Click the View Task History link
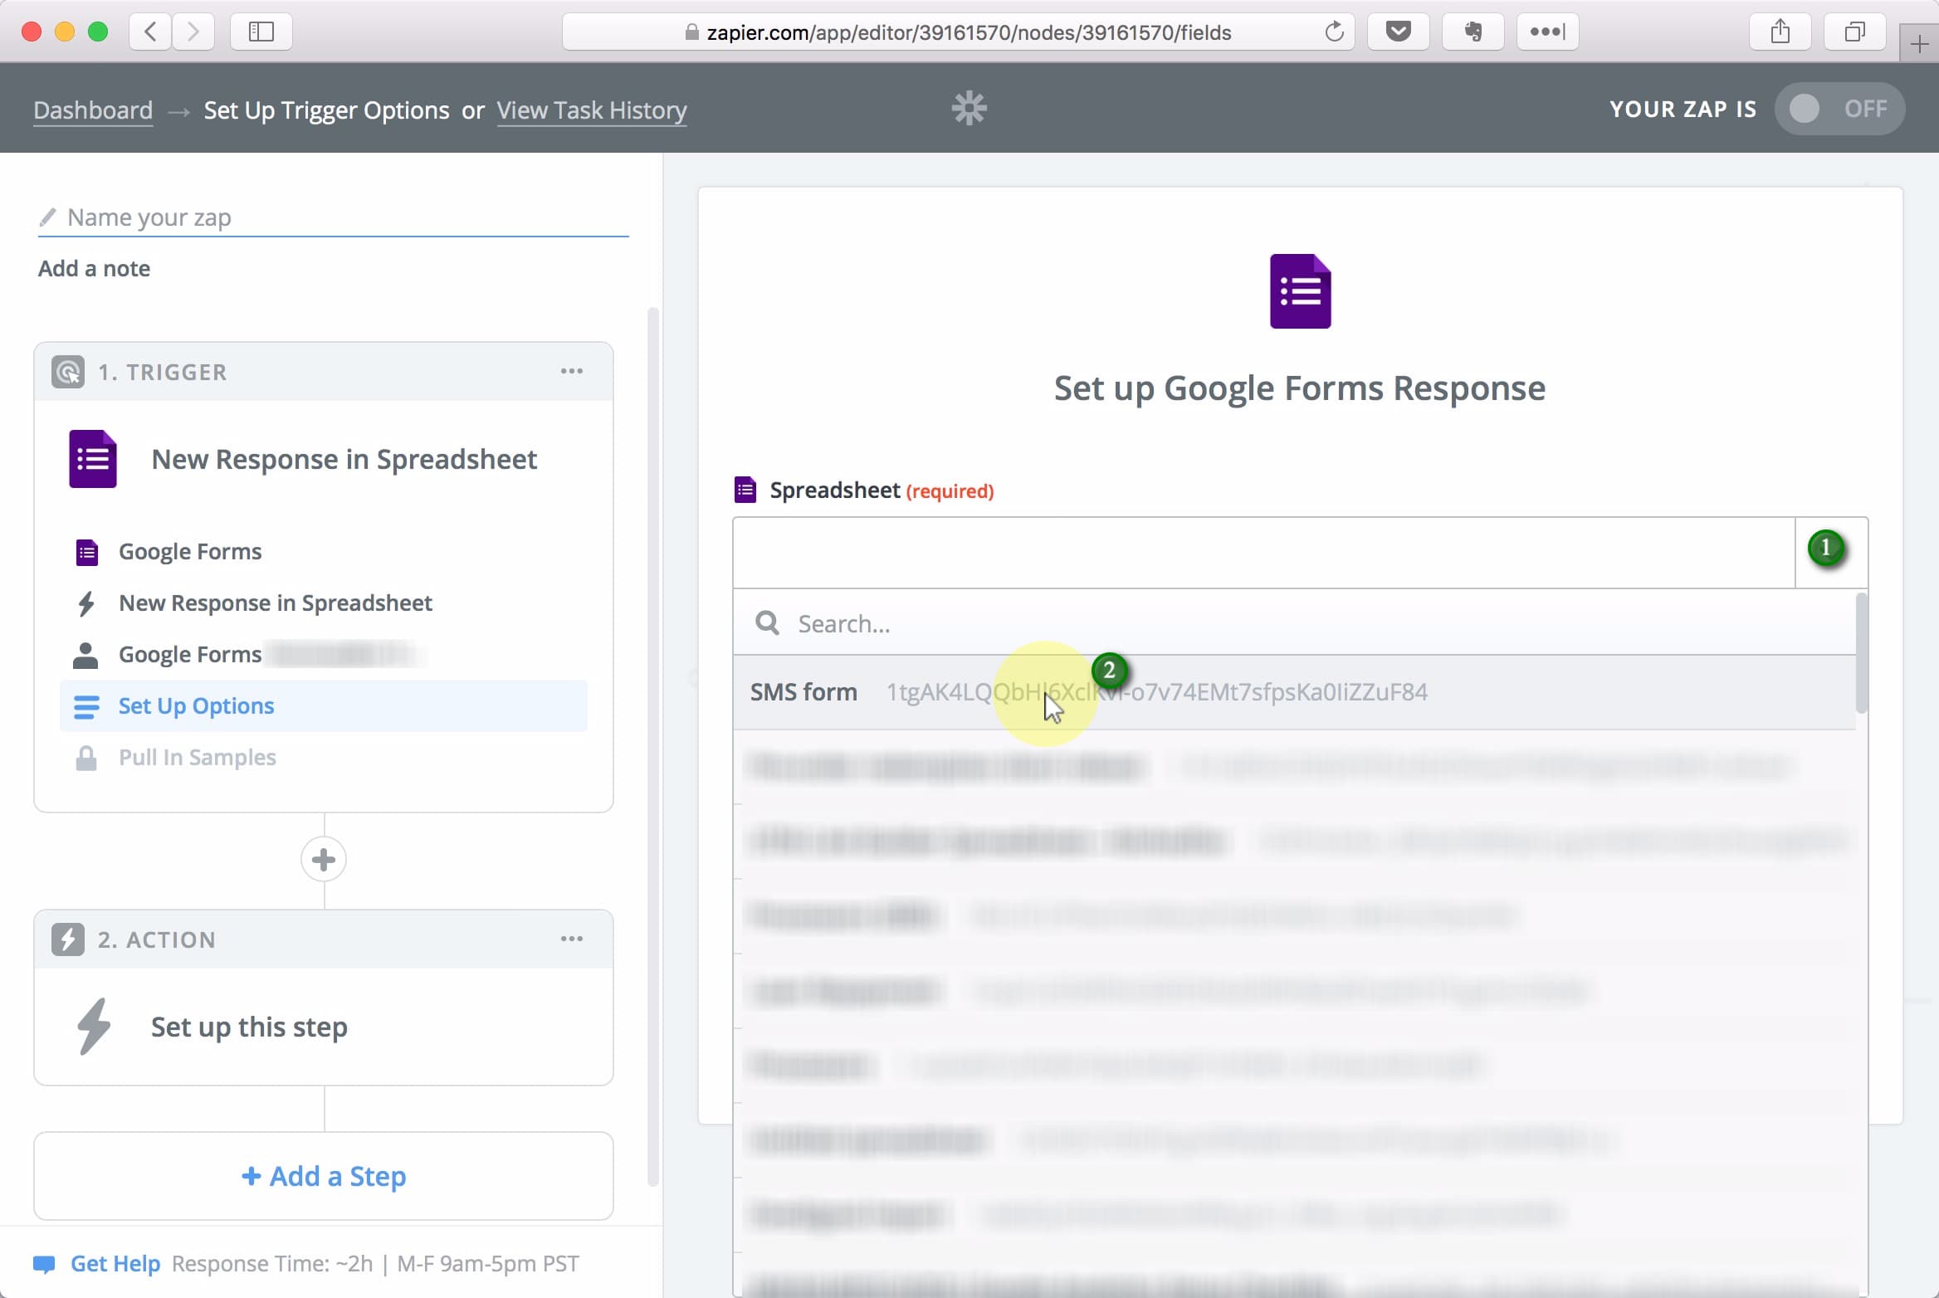Screen dimensions: 1939x1298 tap(591, 109)
